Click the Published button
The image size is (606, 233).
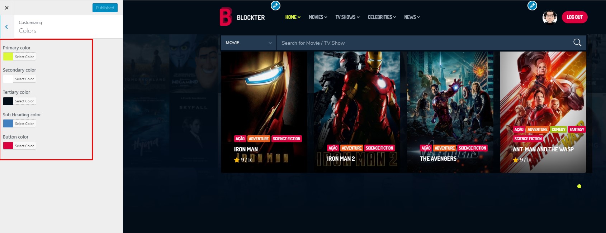[105, 8]
